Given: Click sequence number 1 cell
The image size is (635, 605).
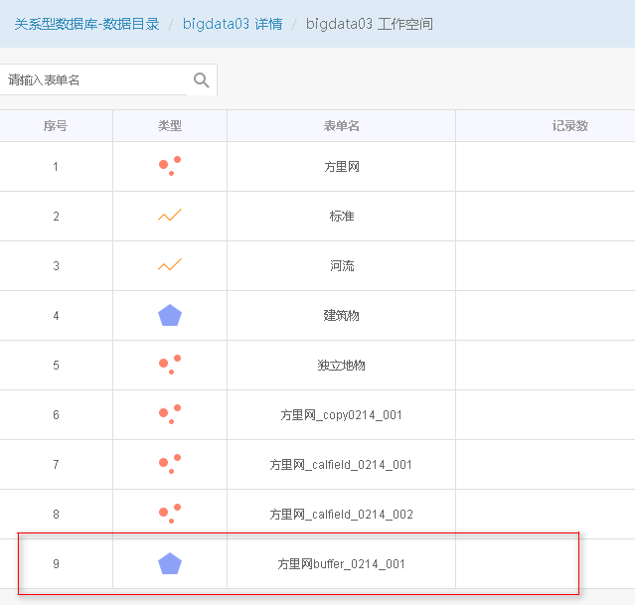Looking at the screenshot, I should pyautogui.click(x=56, y=167).
